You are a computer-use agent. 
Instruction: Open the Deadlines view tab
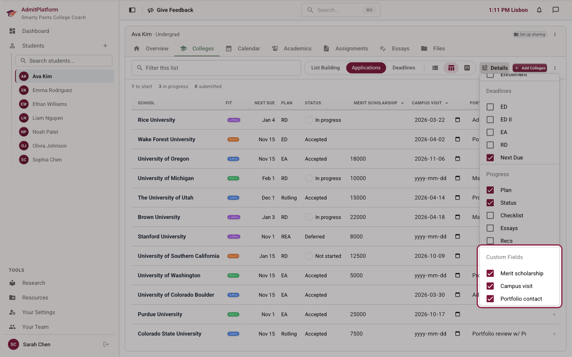(x=404, y=68)
